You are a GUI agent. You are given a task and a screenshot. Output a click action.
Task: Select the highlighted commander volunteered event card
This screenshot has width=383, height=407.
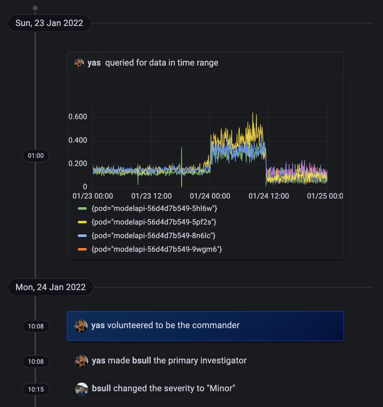tap(205, 326)
